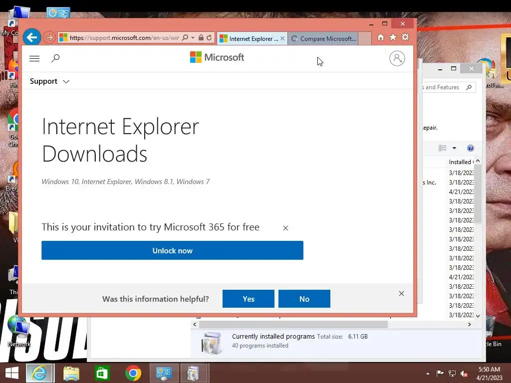Click the account sign-in avatar icon

tap(397, 59)
